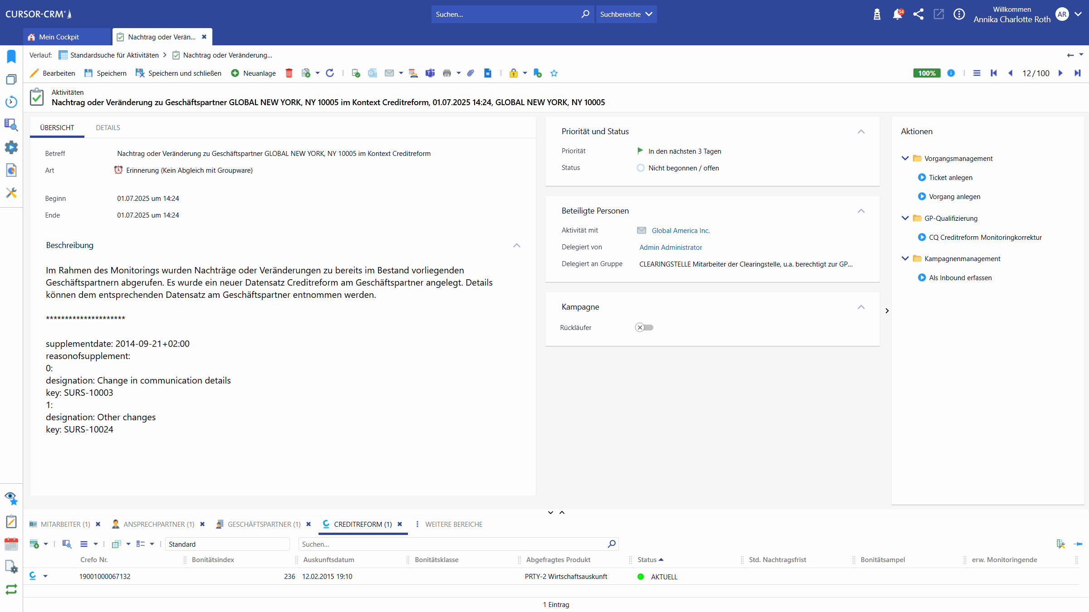Collapse the Kampagnenmanagement folder
Viewport: 1089px width, 612px height.
(905, 258)
